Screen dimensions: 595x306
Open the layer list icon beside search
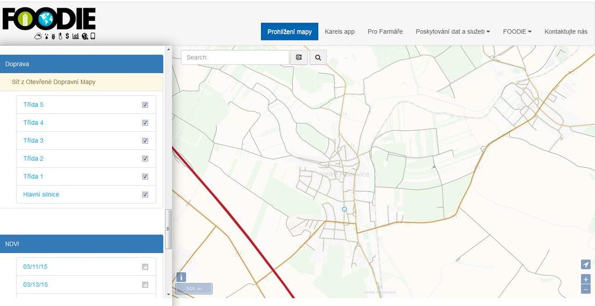(x=299, y=57)
